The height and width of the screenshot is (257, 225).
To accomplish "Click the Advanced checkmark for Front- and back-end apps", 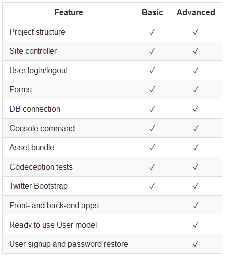I will (196, 205).
